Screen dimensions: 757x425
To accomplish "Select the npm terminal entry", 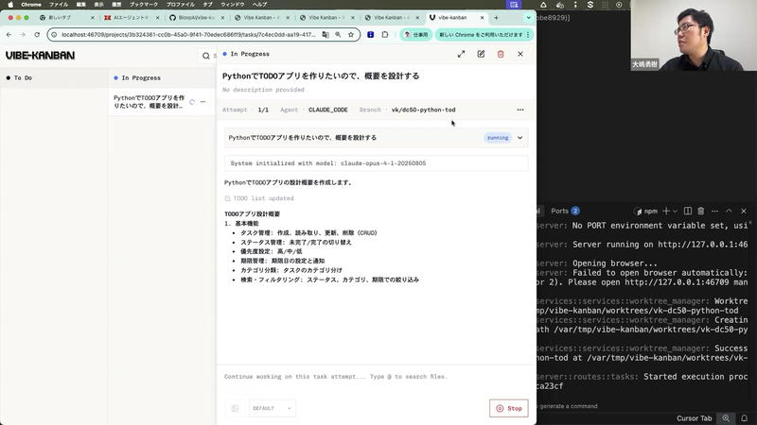I will click(x=646, y=211).
